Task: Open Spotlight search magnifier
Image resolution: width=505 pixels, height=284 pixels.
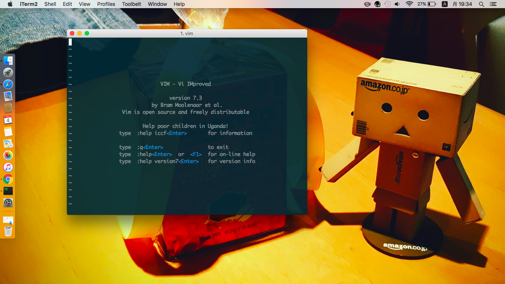Action: [x=481, y=4]
